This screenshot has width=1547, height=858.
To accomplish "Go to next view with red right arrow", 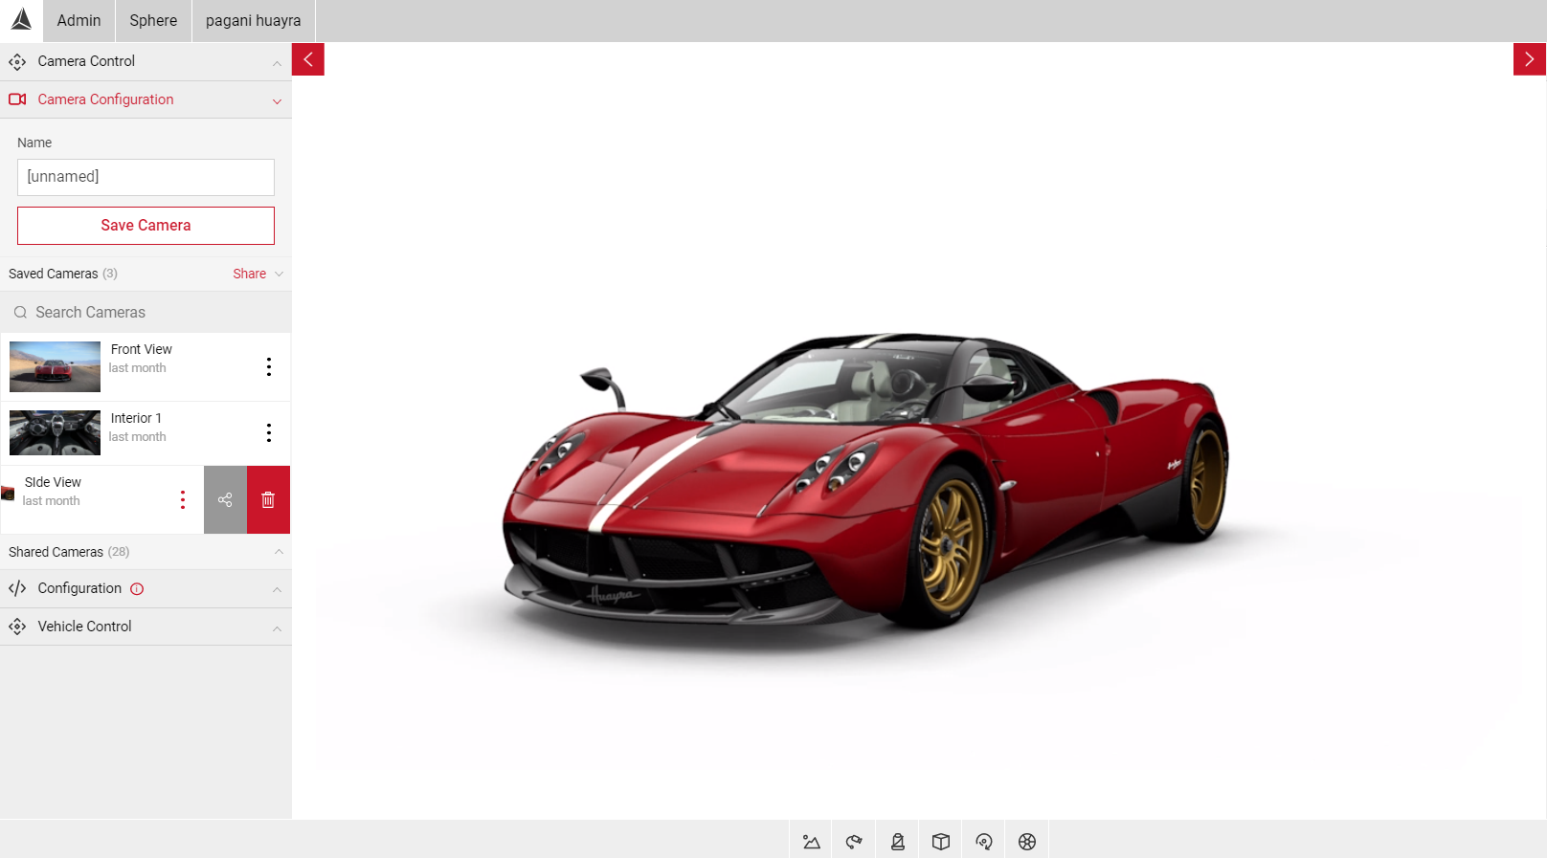I will [x=1529, y=59].
